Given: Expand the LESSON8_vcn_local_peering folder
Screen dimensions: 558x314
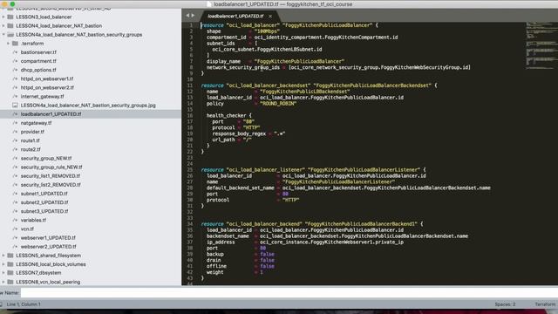Looking at the screenshot, I should [3, 282].
